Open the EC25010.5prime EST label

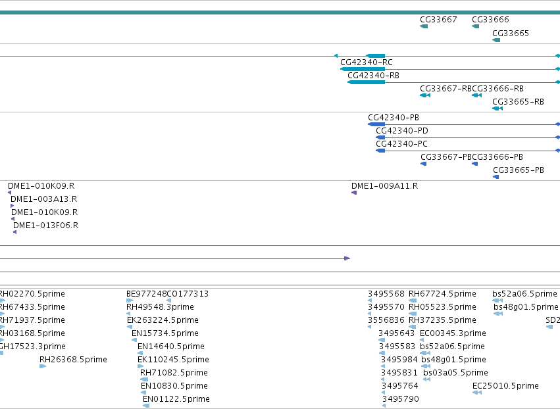[x=505, y=386]
